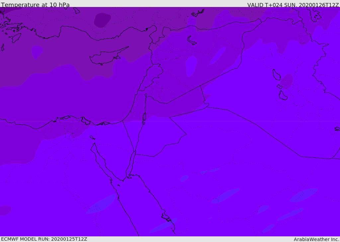
Task: Click the light blue streak in eastern Arabia
Action: [x=303, y=195]
